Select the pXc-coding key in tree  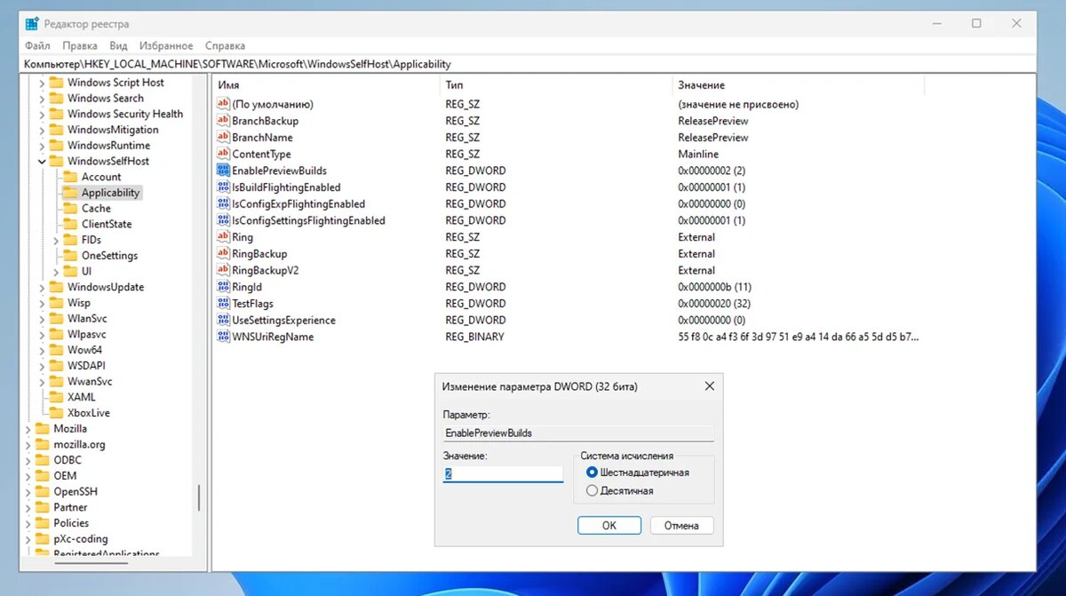point(81,539)
